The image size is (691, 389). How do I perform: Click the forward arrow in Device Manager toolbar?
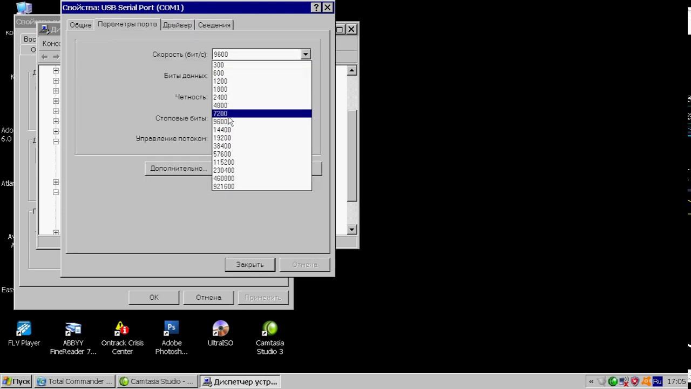point(56,57)
